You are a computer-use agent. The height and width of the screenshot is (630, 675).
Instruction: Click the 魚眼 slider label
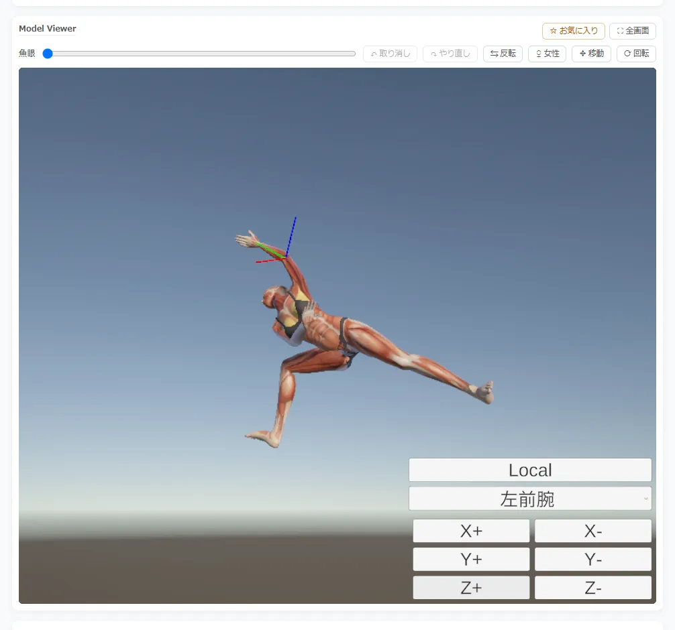(27, 54)
